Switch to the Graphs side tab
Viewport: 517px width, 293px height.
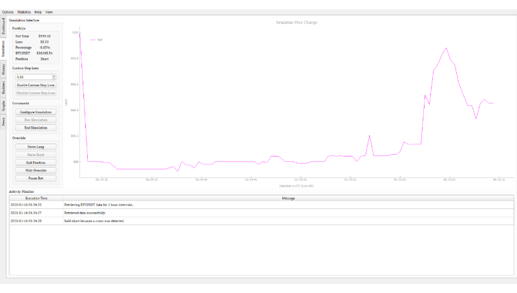point(3,105)
